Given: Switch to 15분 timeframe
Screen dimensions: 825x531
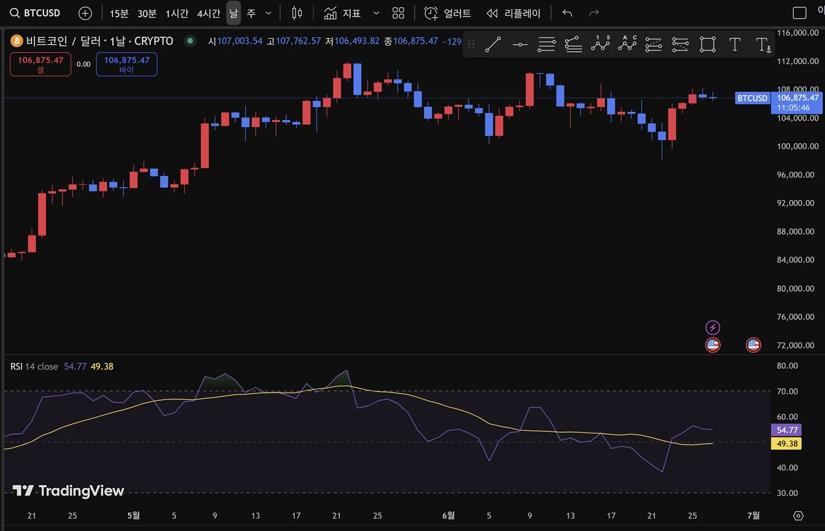Looking at the screenshot, I should (x=119, y=13).
